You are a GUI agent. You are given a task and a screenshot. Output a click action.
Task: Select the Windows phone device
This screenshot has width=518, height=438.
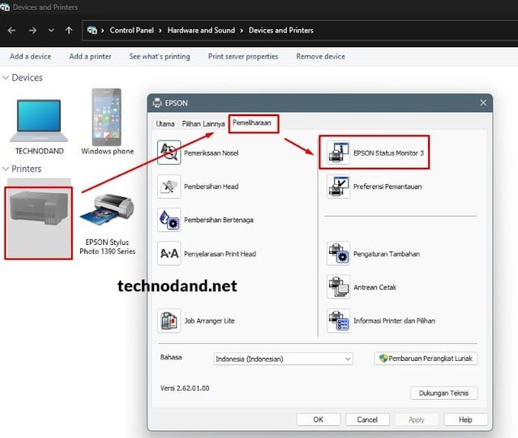tap(107, 122)
